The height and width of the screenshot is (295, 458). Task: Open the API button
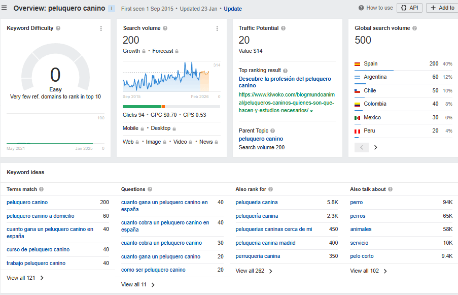[409, 8]
